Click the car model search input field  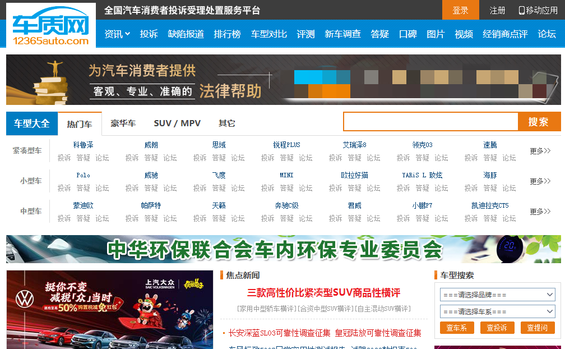click(430, 122)
